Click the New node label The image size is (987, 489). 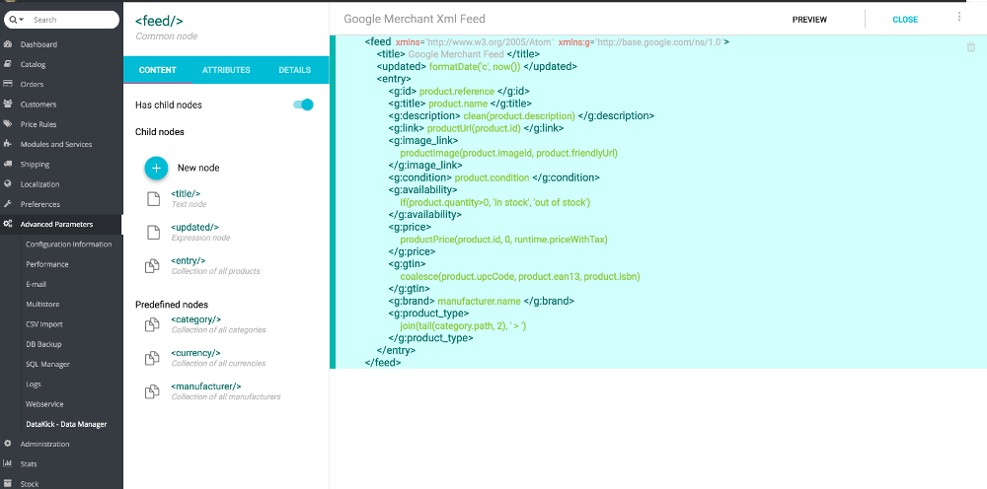pos(198,168)
